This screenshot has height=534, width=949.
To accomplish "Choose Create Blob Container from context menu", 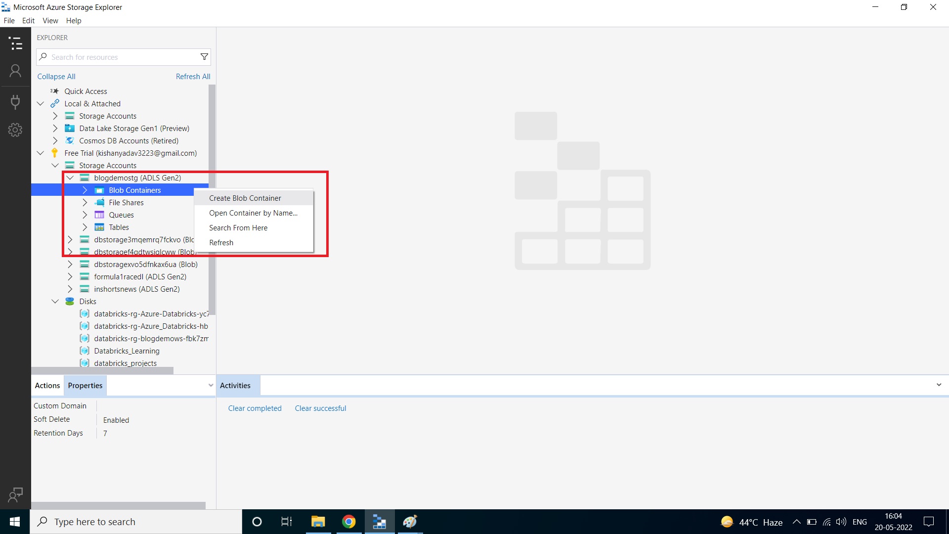I will pos(254,198).
